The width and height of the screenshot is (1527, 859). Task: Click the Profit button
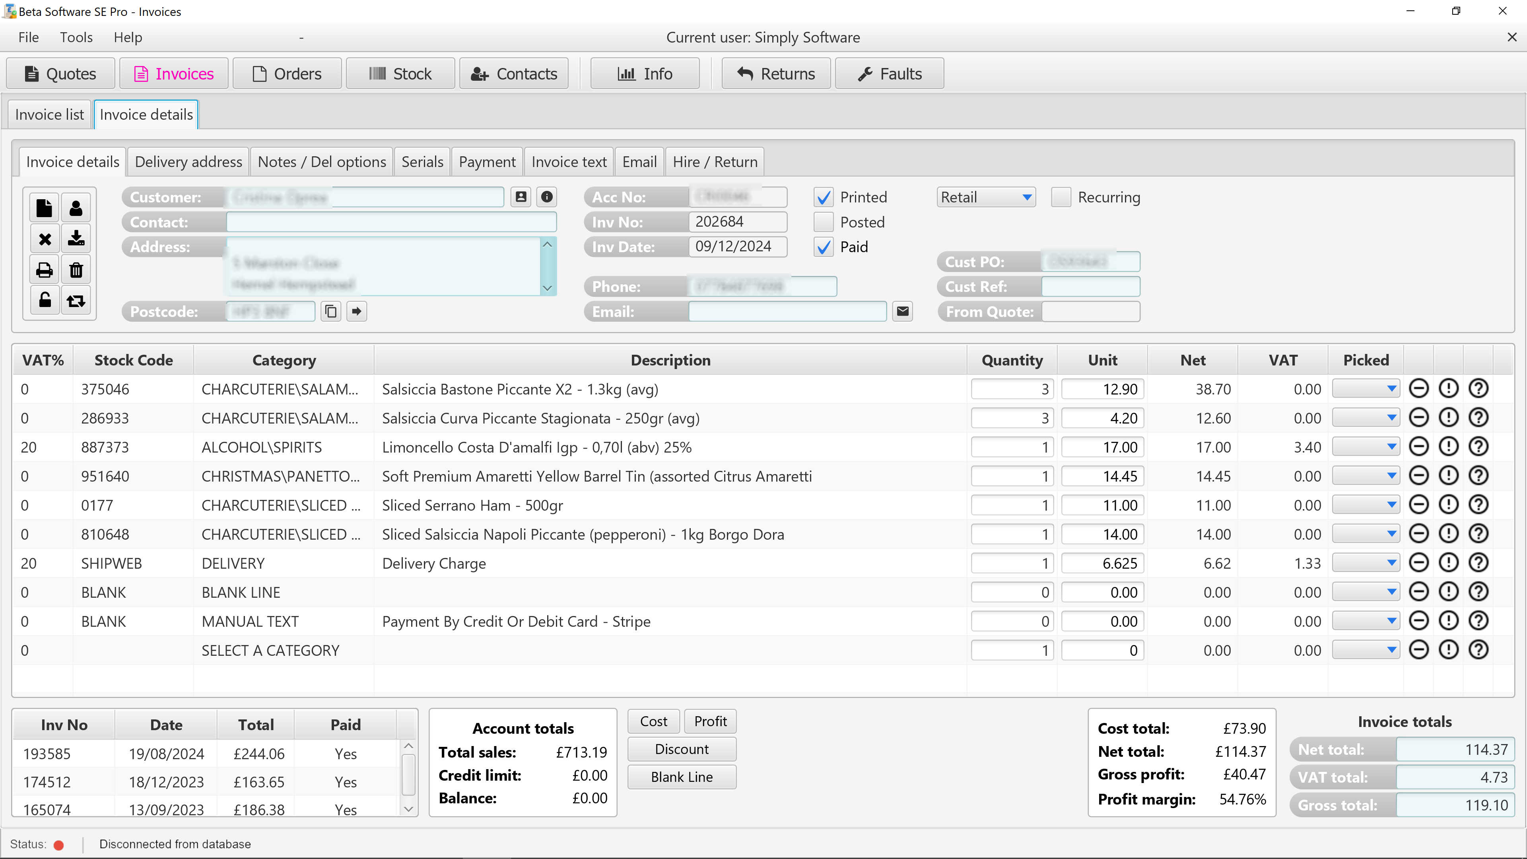point(709,721)
